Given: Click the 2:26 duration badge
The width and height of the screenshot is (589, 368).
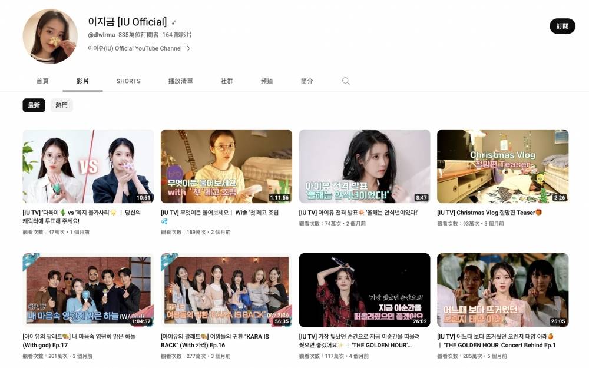Looking at the screenshot, I should coord(560,197).
